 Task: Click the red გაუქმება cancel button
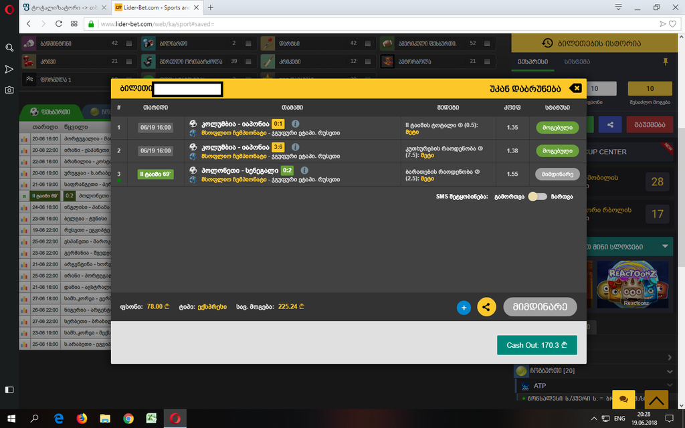tap(650, 124)
